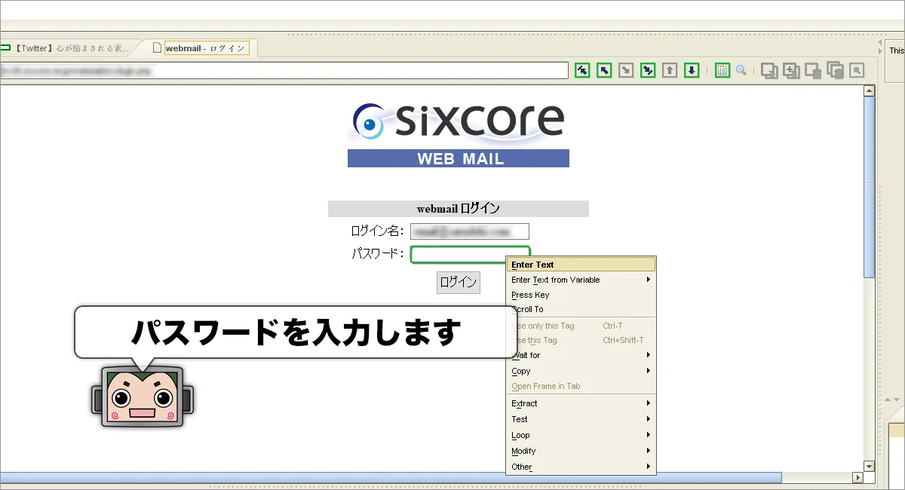
Task: Click the grey single window trash icon
Action: pyautogui.click(x=813, y=71)
